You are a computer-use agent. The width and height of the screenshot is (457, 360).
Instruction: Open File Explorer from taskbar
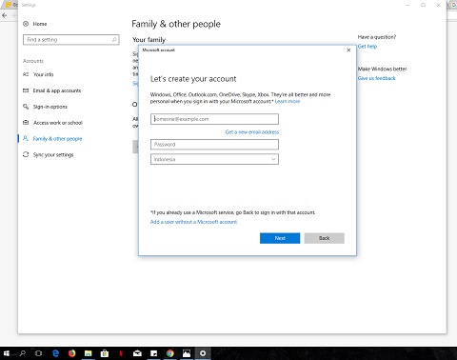pyautogui.click(x=89, y=353)
